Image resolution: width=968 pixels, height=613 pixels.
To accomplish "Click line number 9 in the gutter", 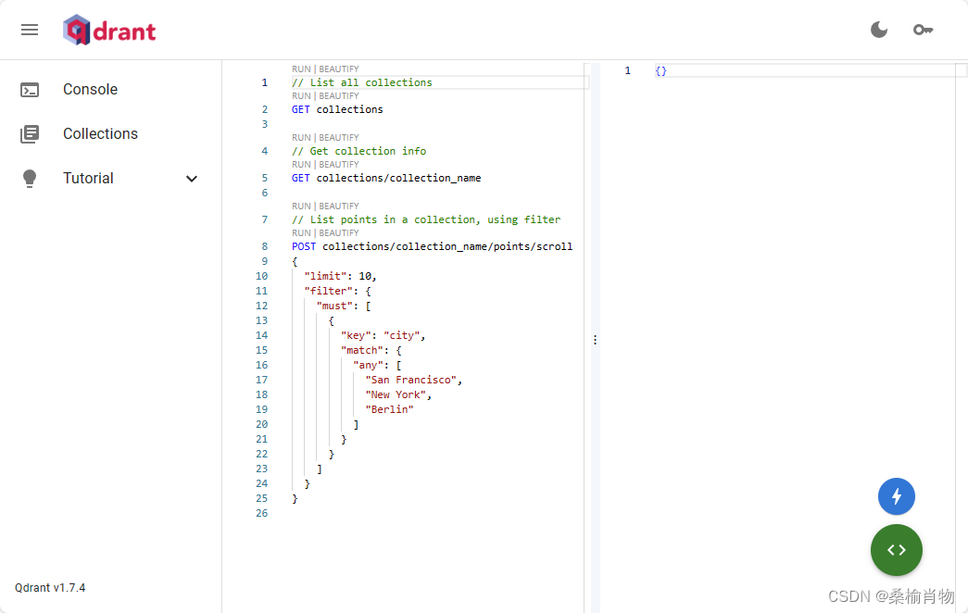I will point(264,262).
